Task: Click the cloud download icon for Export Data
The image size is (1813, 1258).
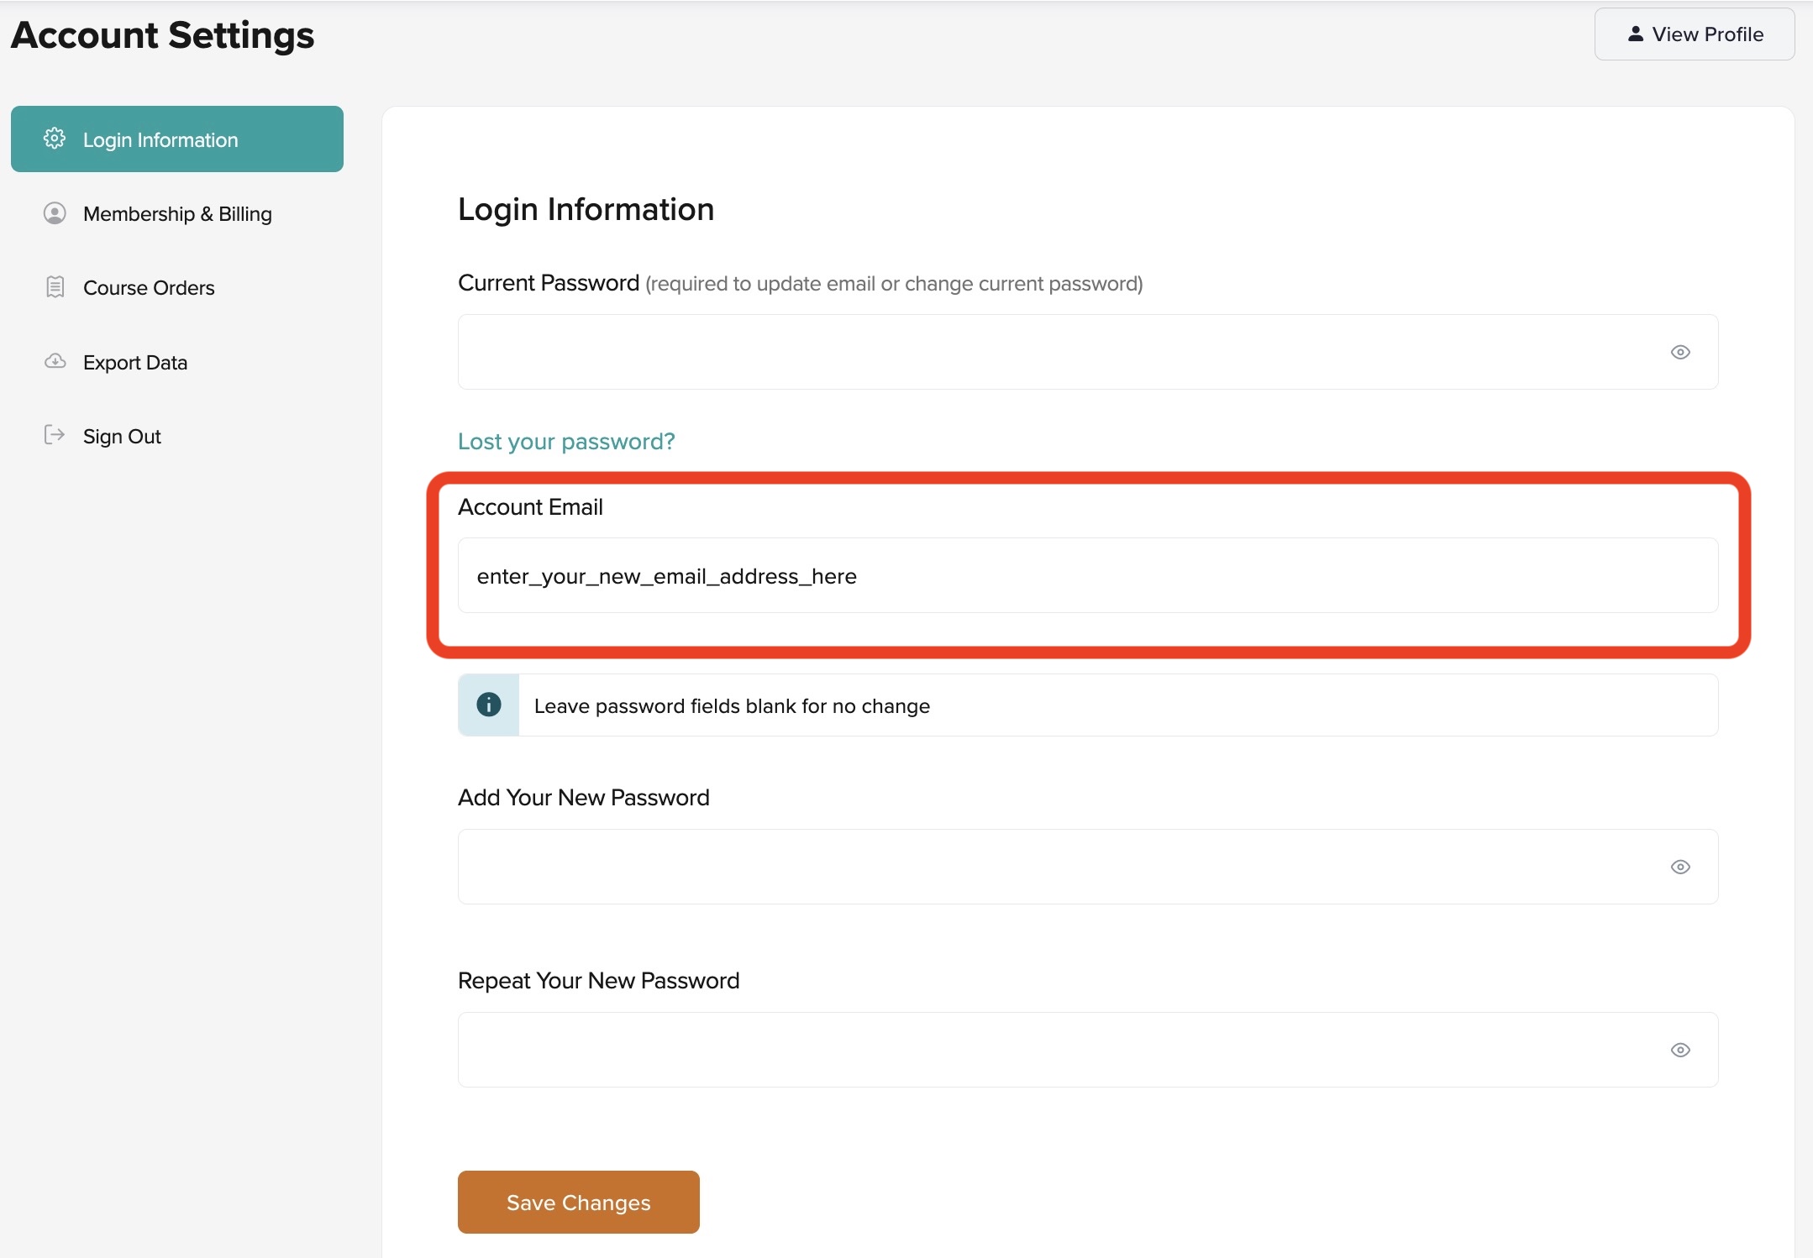Action: (x=55, y=361)
